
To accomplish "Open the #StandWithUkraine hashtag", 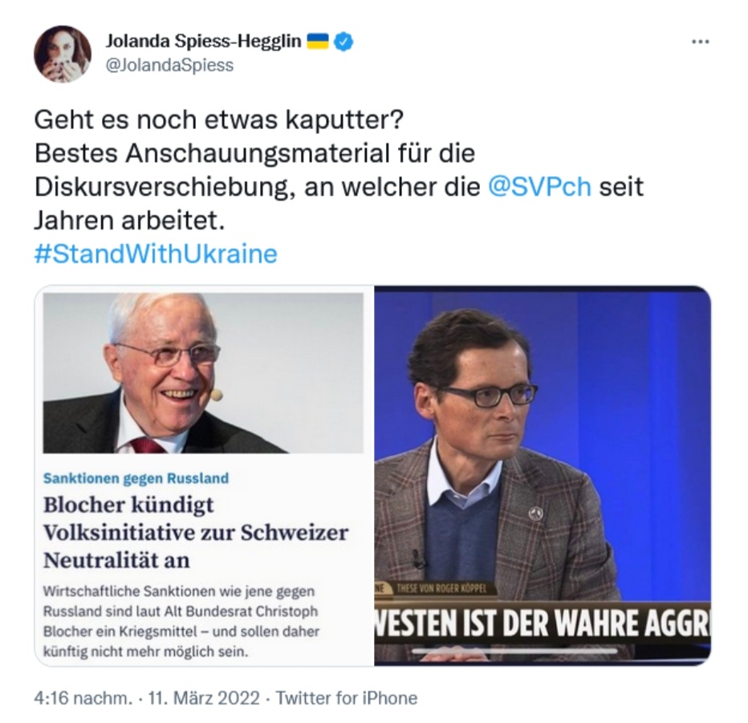I will tap(156, 254).
